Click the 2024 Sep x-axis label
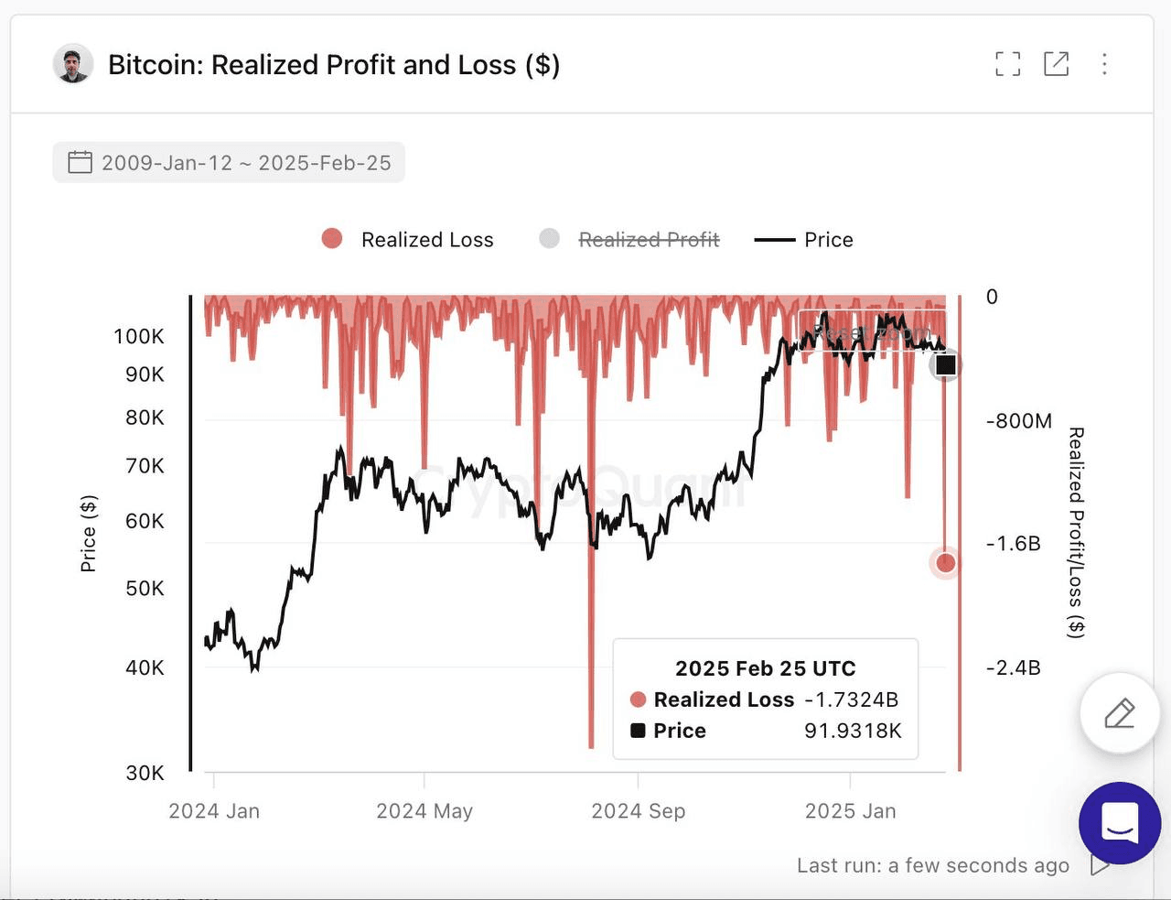This screenshot has width=1171, height=900. coord(638,811)
